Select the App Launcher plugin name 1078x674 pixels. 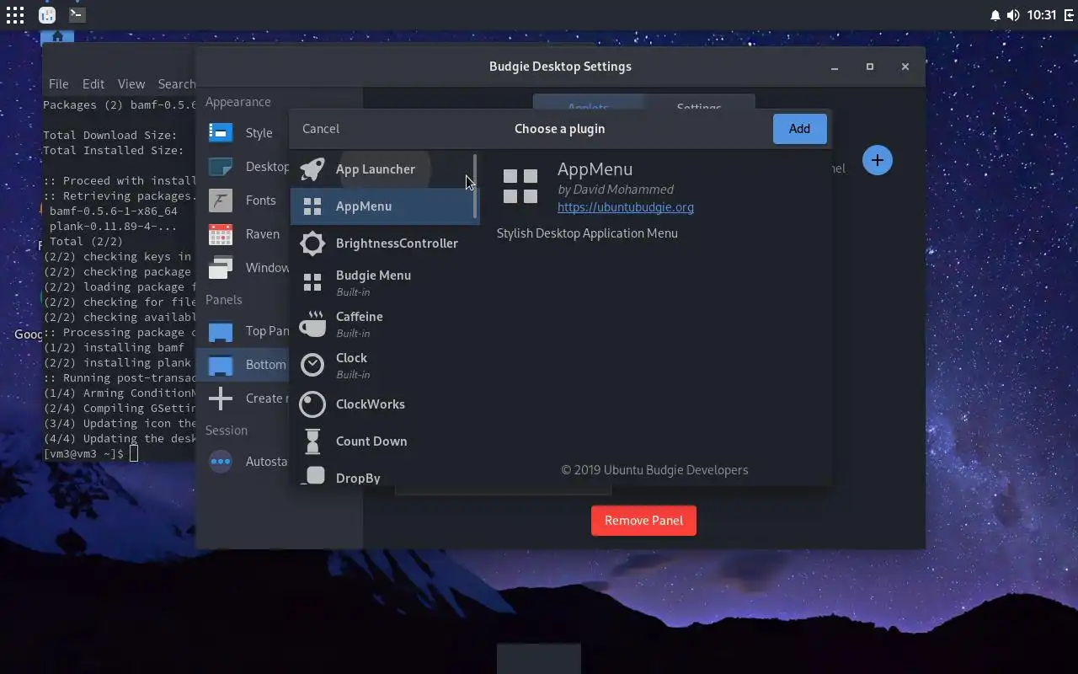pos(375,169)
